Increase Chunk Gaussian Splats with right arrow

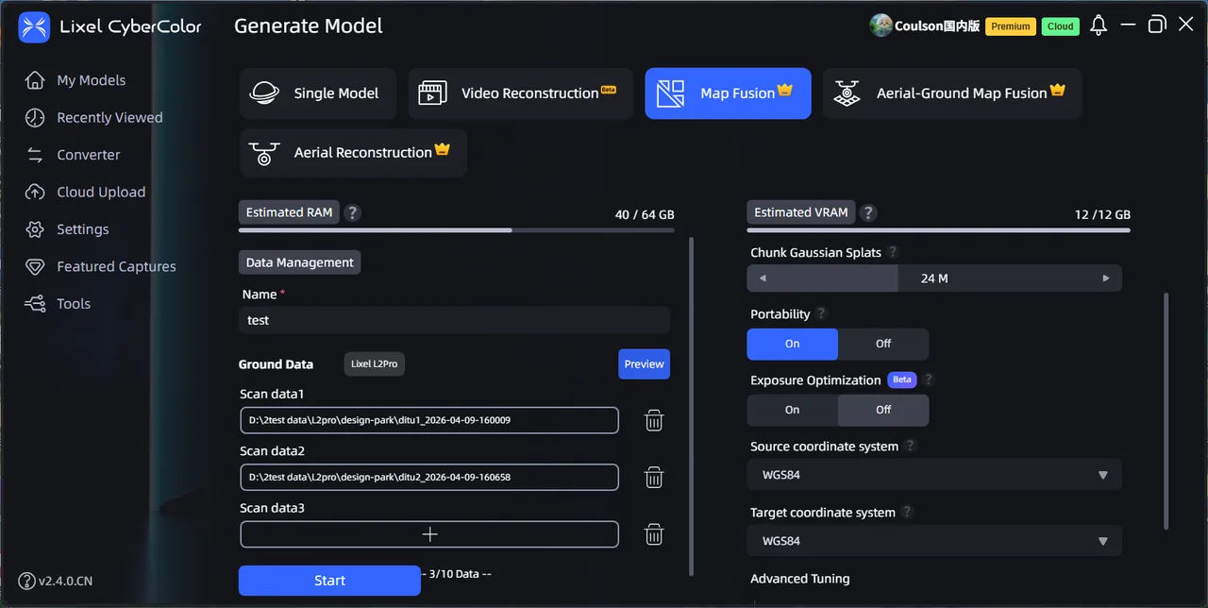[1106, 279]
